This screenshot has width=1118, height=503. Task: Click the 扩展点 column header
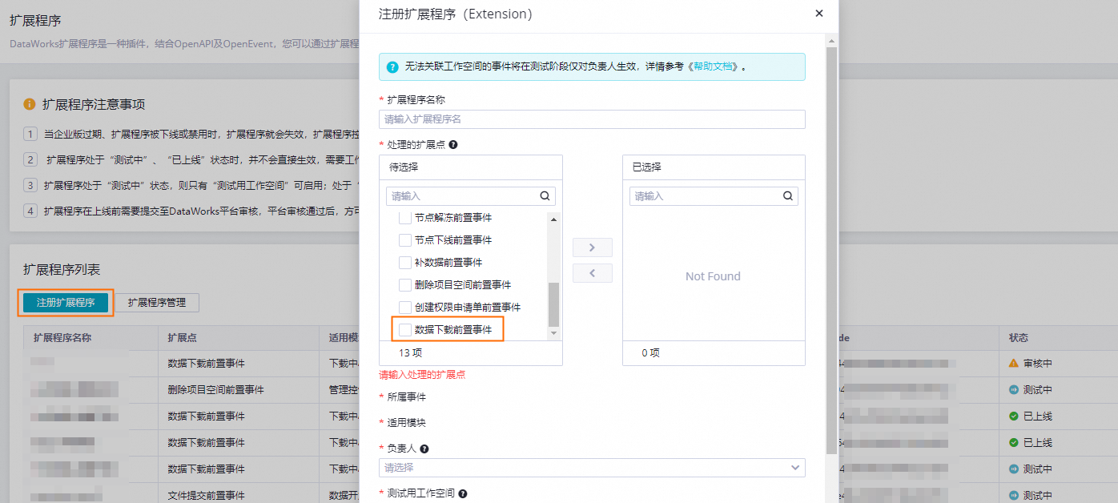[x=183, y=338]
